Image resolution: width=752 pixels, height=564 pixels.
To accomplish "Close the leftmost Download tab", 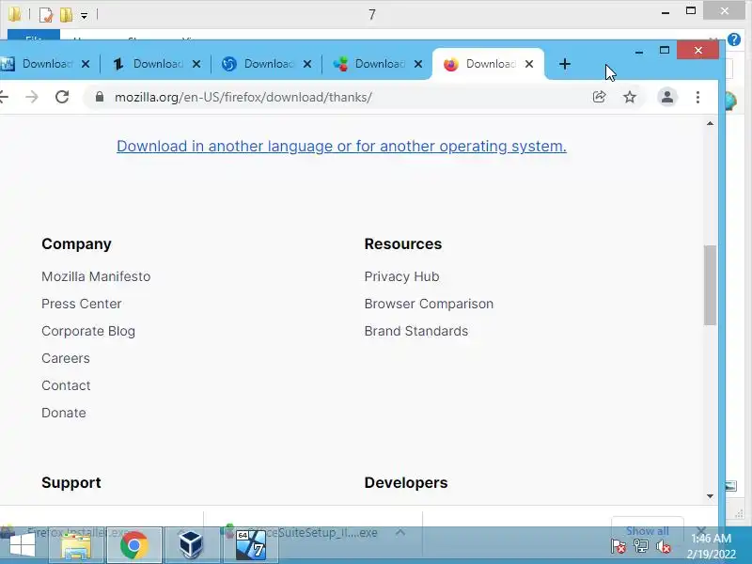I will (86, 64).
